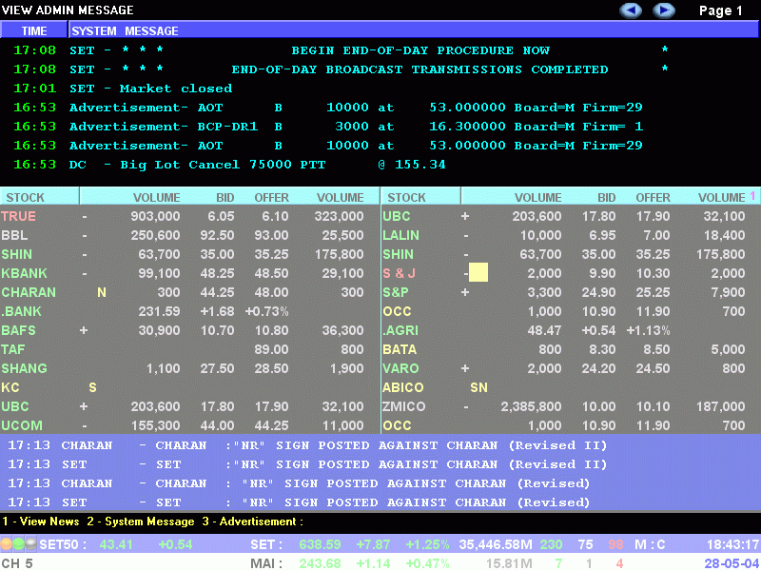761x571 pixels.
Task: Select the KC stock symbol
Action: (x=10, y=387)
